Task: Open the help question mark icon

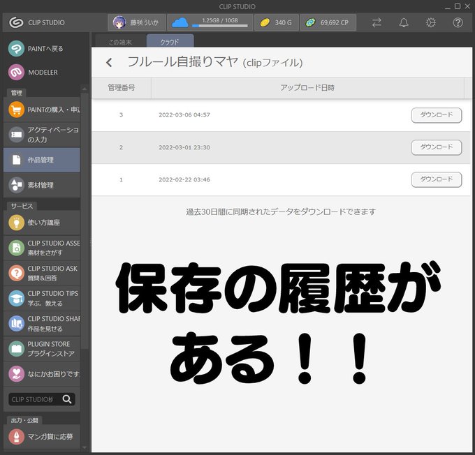Action: click(x=458, y=23)
